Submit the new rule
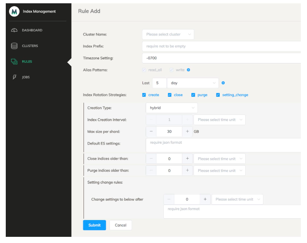 (x=94, y=225)
